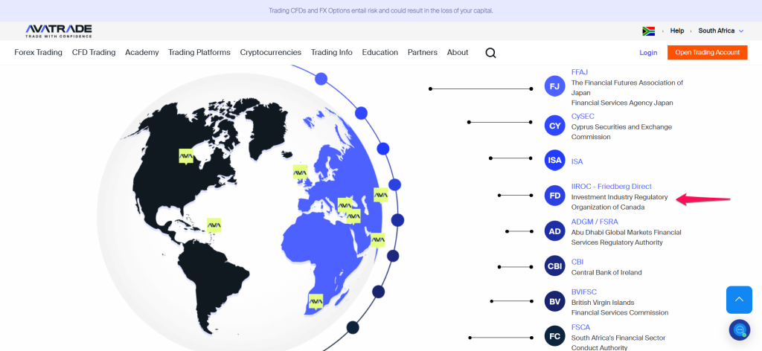Click the scroll-to-top arrow button
The width and height of the screenshot is (762, 351).
click(x=739, y=300)
